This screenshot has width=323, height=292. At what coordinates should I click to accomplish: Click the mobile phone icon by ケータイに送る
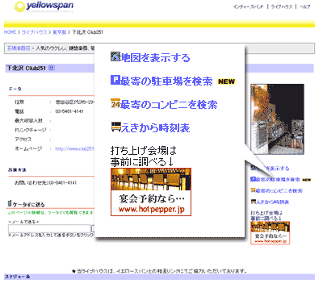click(x=10, y=203)
